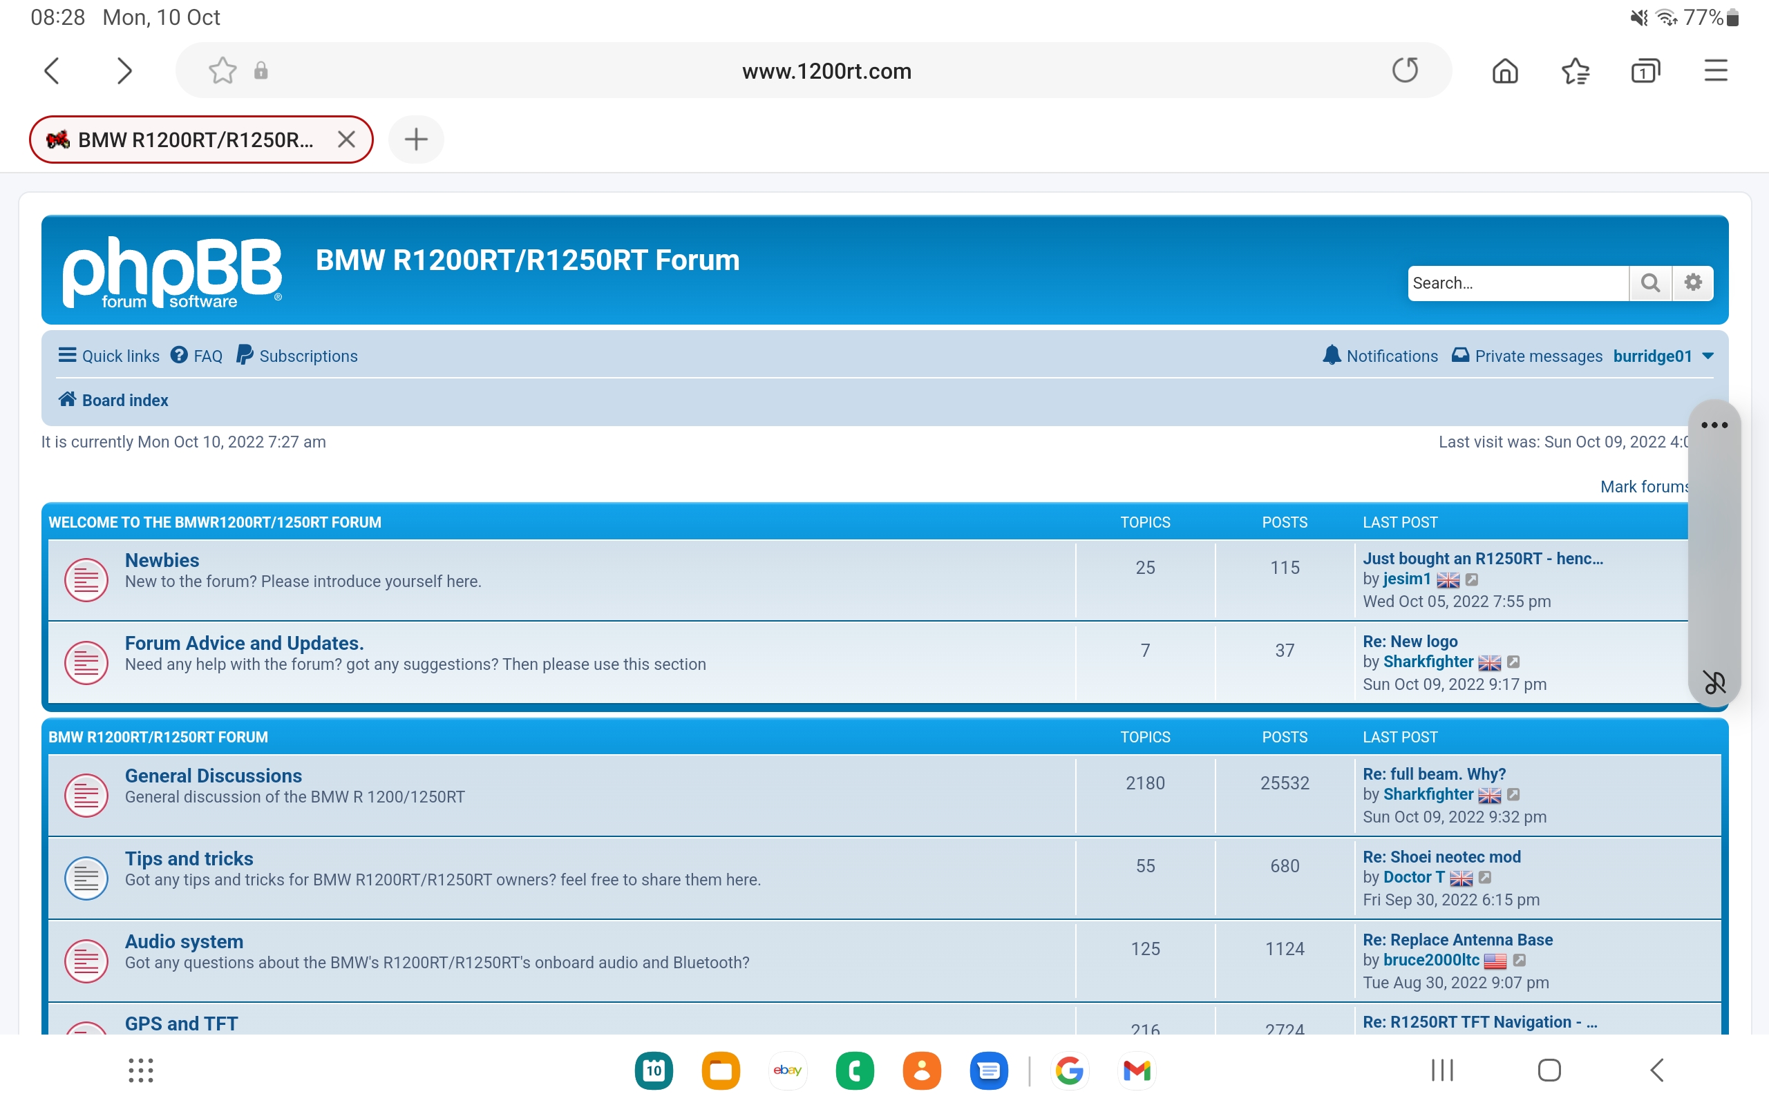Open browser home page icon
This screenshot has width=1769, height=1105.
tap(1505, 71)
